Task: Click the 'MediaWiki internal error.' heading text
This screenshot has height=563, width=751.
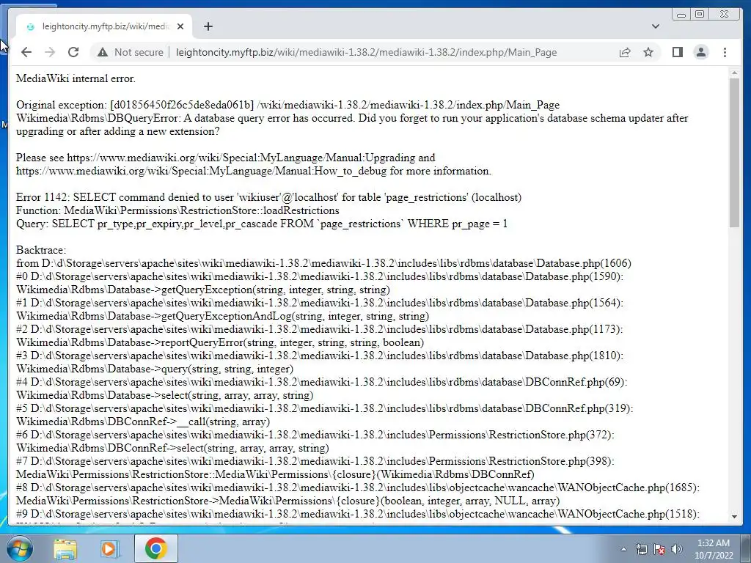Action: point(76,78)
